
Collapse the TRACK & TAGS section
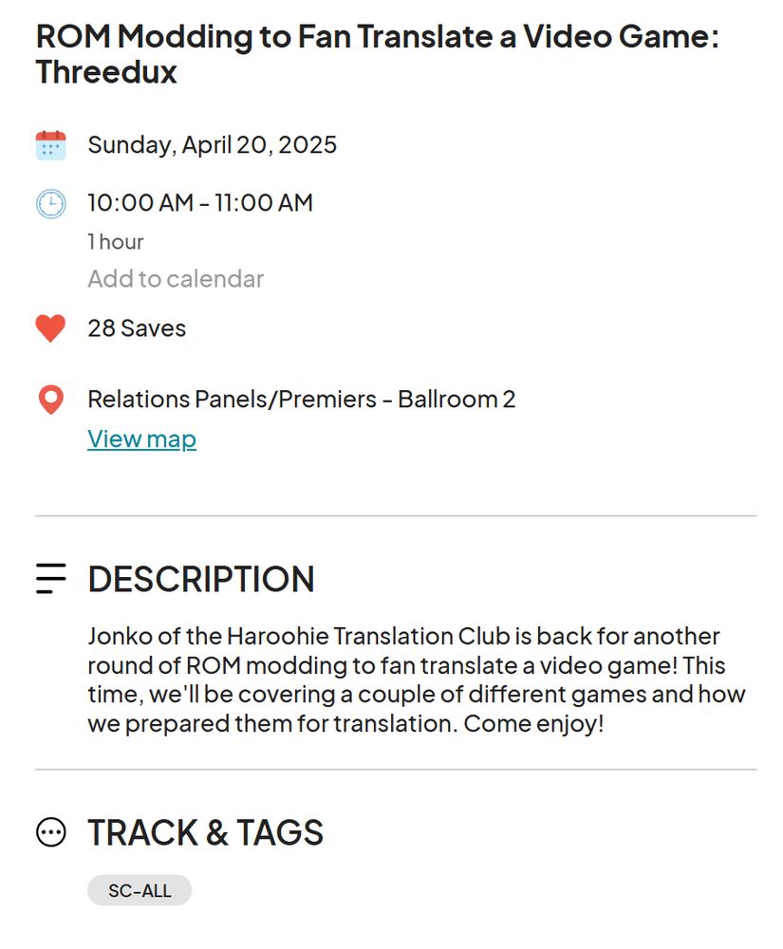coord(205,831)
